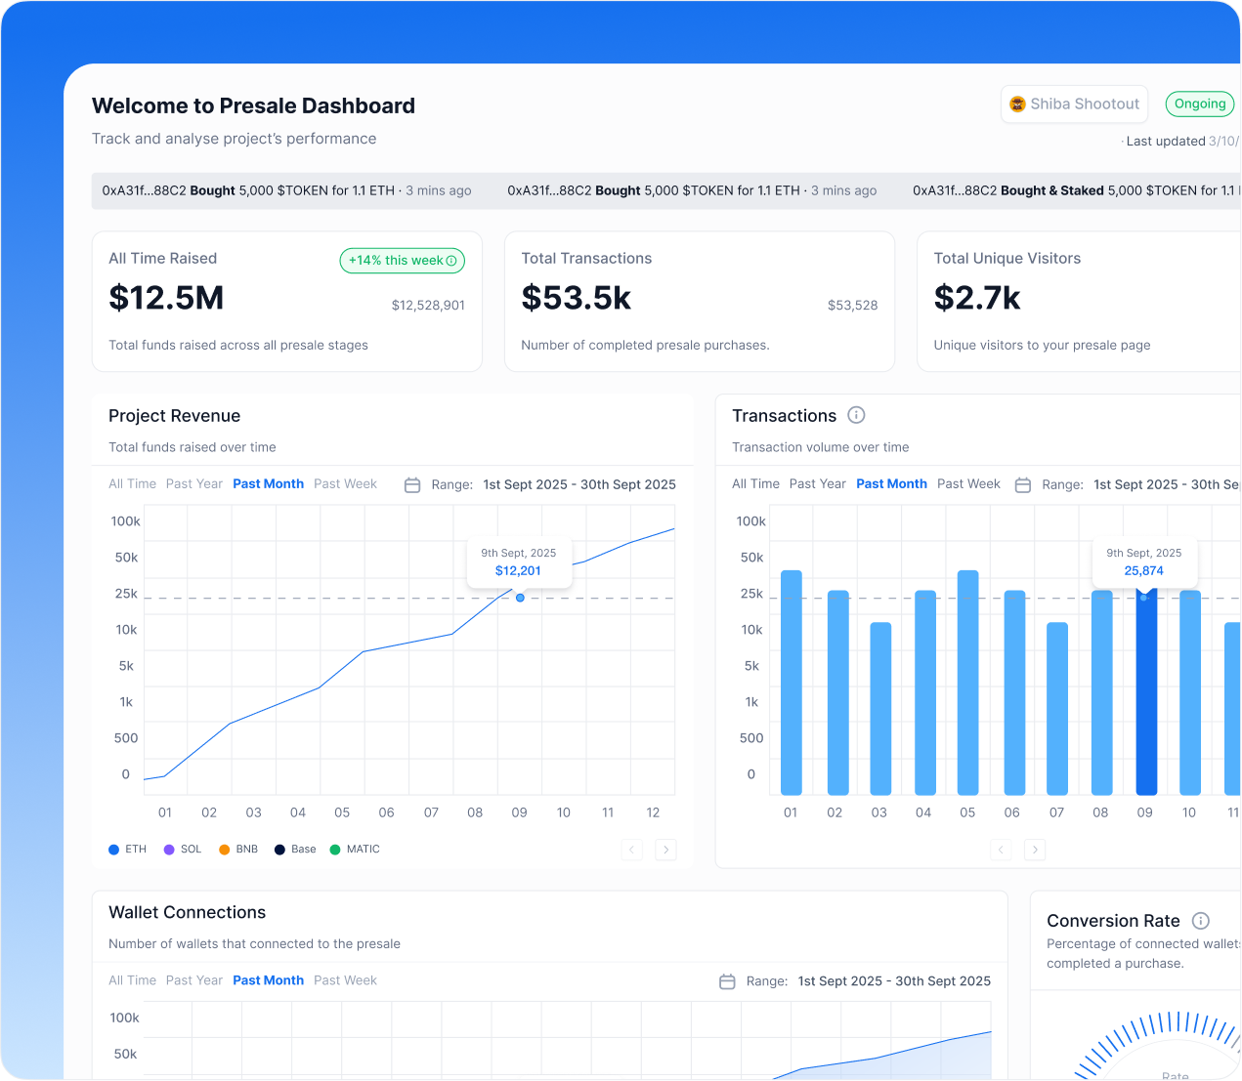Toggle Base series in legend

(x=295, y=850)
